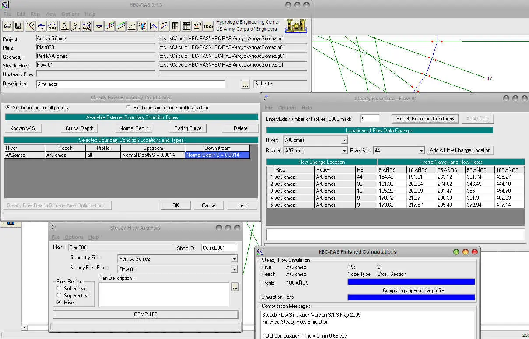Launch steady flow simulation running-man icon
Image resolution: width=529 pixels, height=339 pixels.
pos(65,26)
